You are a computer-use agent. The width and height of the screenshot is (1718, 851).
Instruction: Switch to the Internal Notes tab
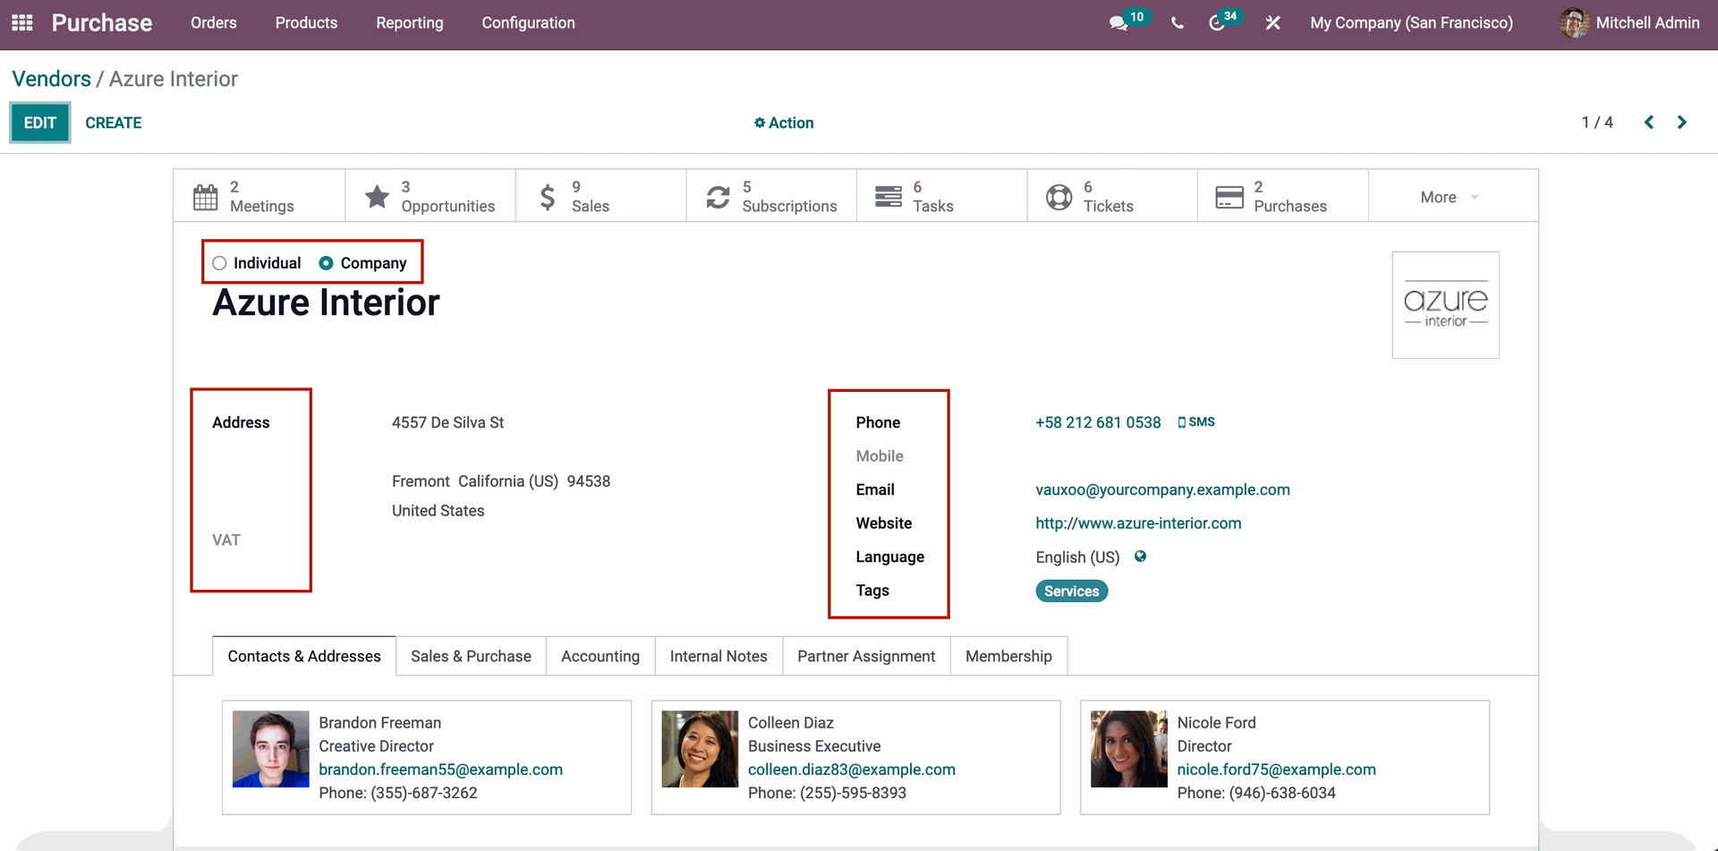(x=719, y=656)
